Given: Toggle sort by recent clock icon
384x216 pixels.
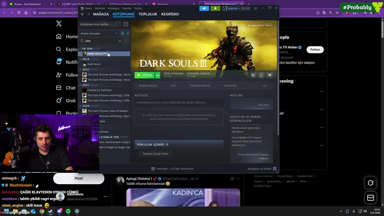Looking at the screenshot, I should coord(122,33).
